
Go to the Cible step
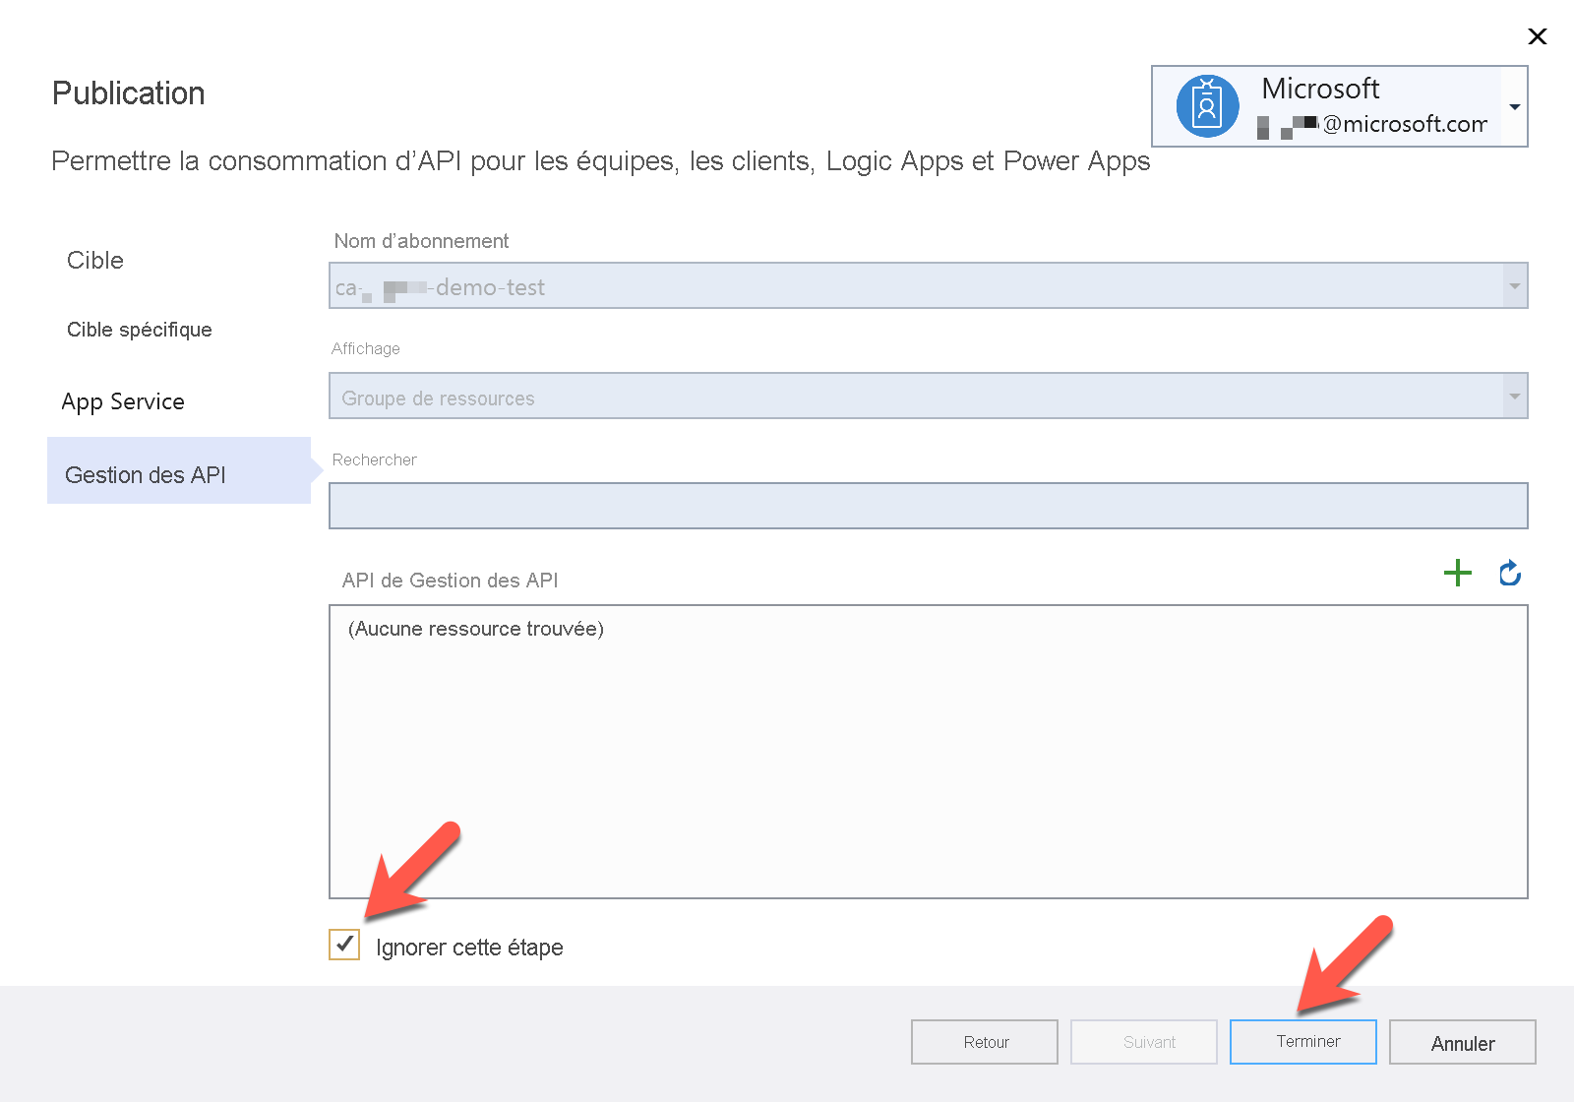click(95, 261)
